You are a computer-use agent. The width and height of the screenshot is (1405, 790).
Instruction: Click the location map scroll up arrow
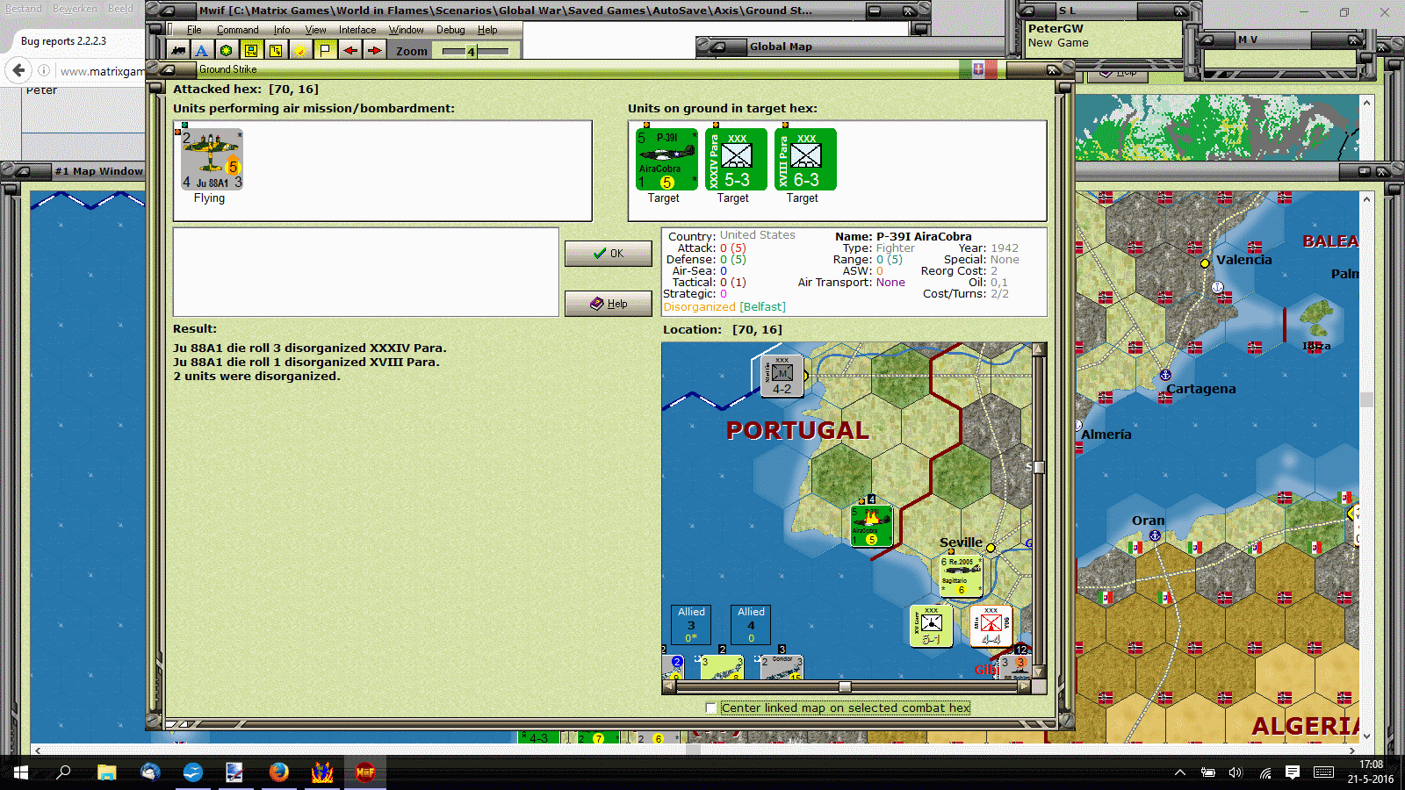1039,349
